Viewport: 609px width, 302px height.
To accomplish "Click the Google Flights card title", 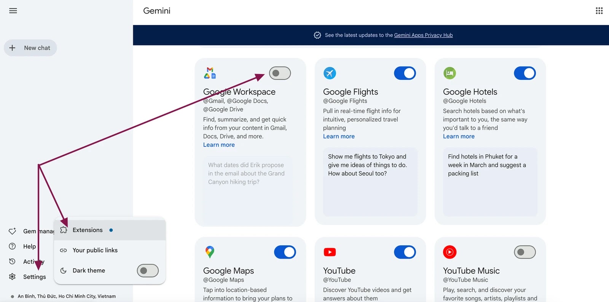I will 351,92.
